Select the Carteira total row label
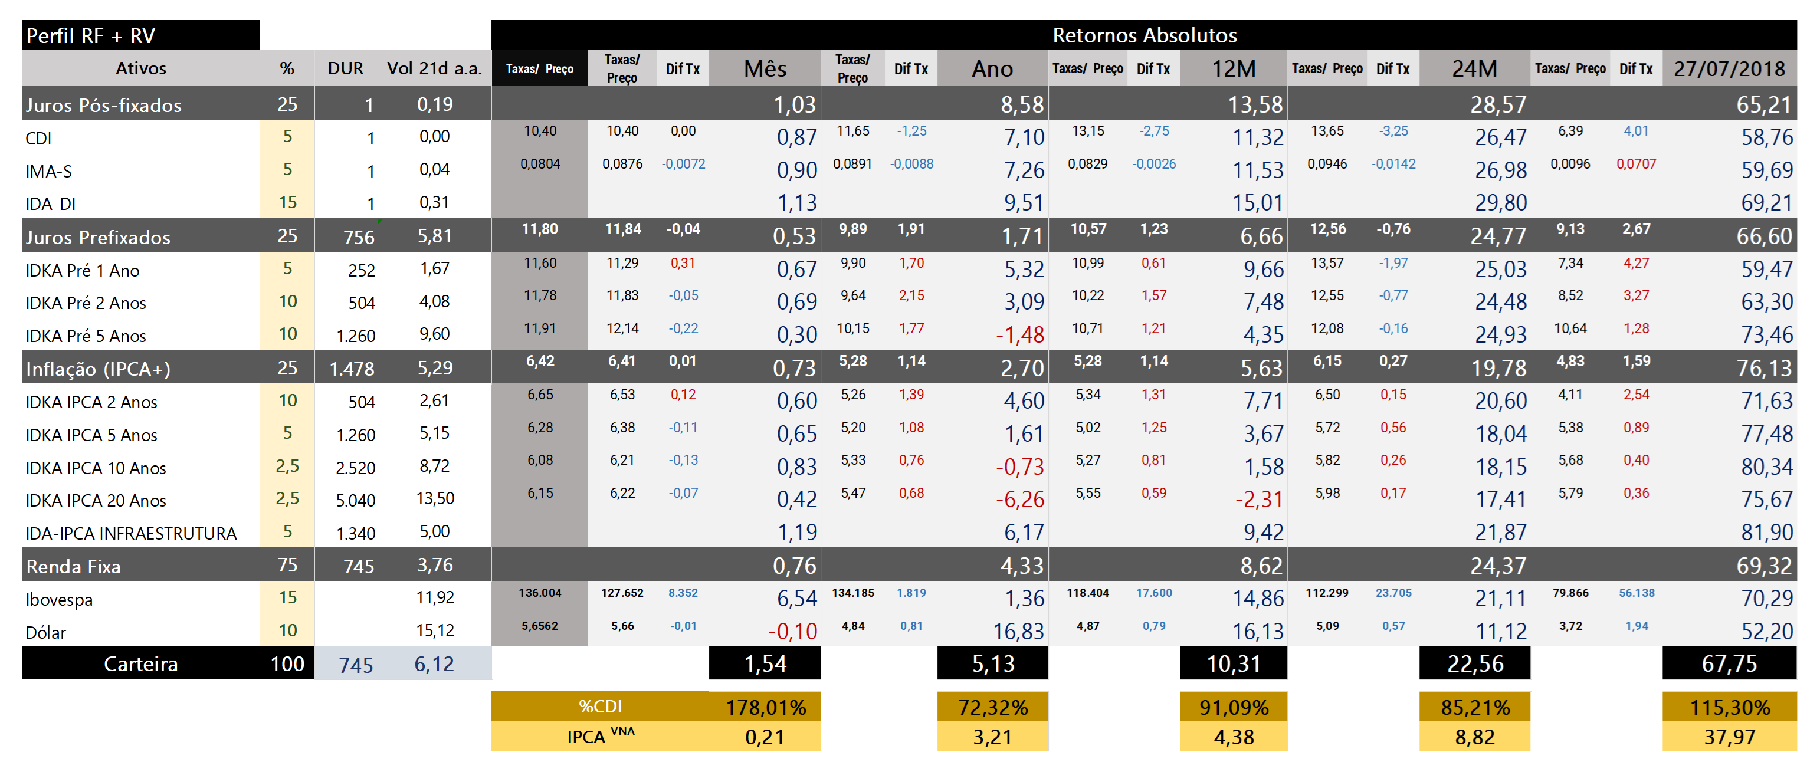 [x=140, y=663]
